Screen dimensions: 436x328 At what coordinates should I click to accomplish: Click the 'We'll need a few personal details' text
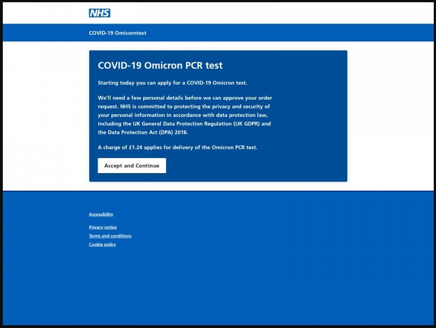point(146,98)
